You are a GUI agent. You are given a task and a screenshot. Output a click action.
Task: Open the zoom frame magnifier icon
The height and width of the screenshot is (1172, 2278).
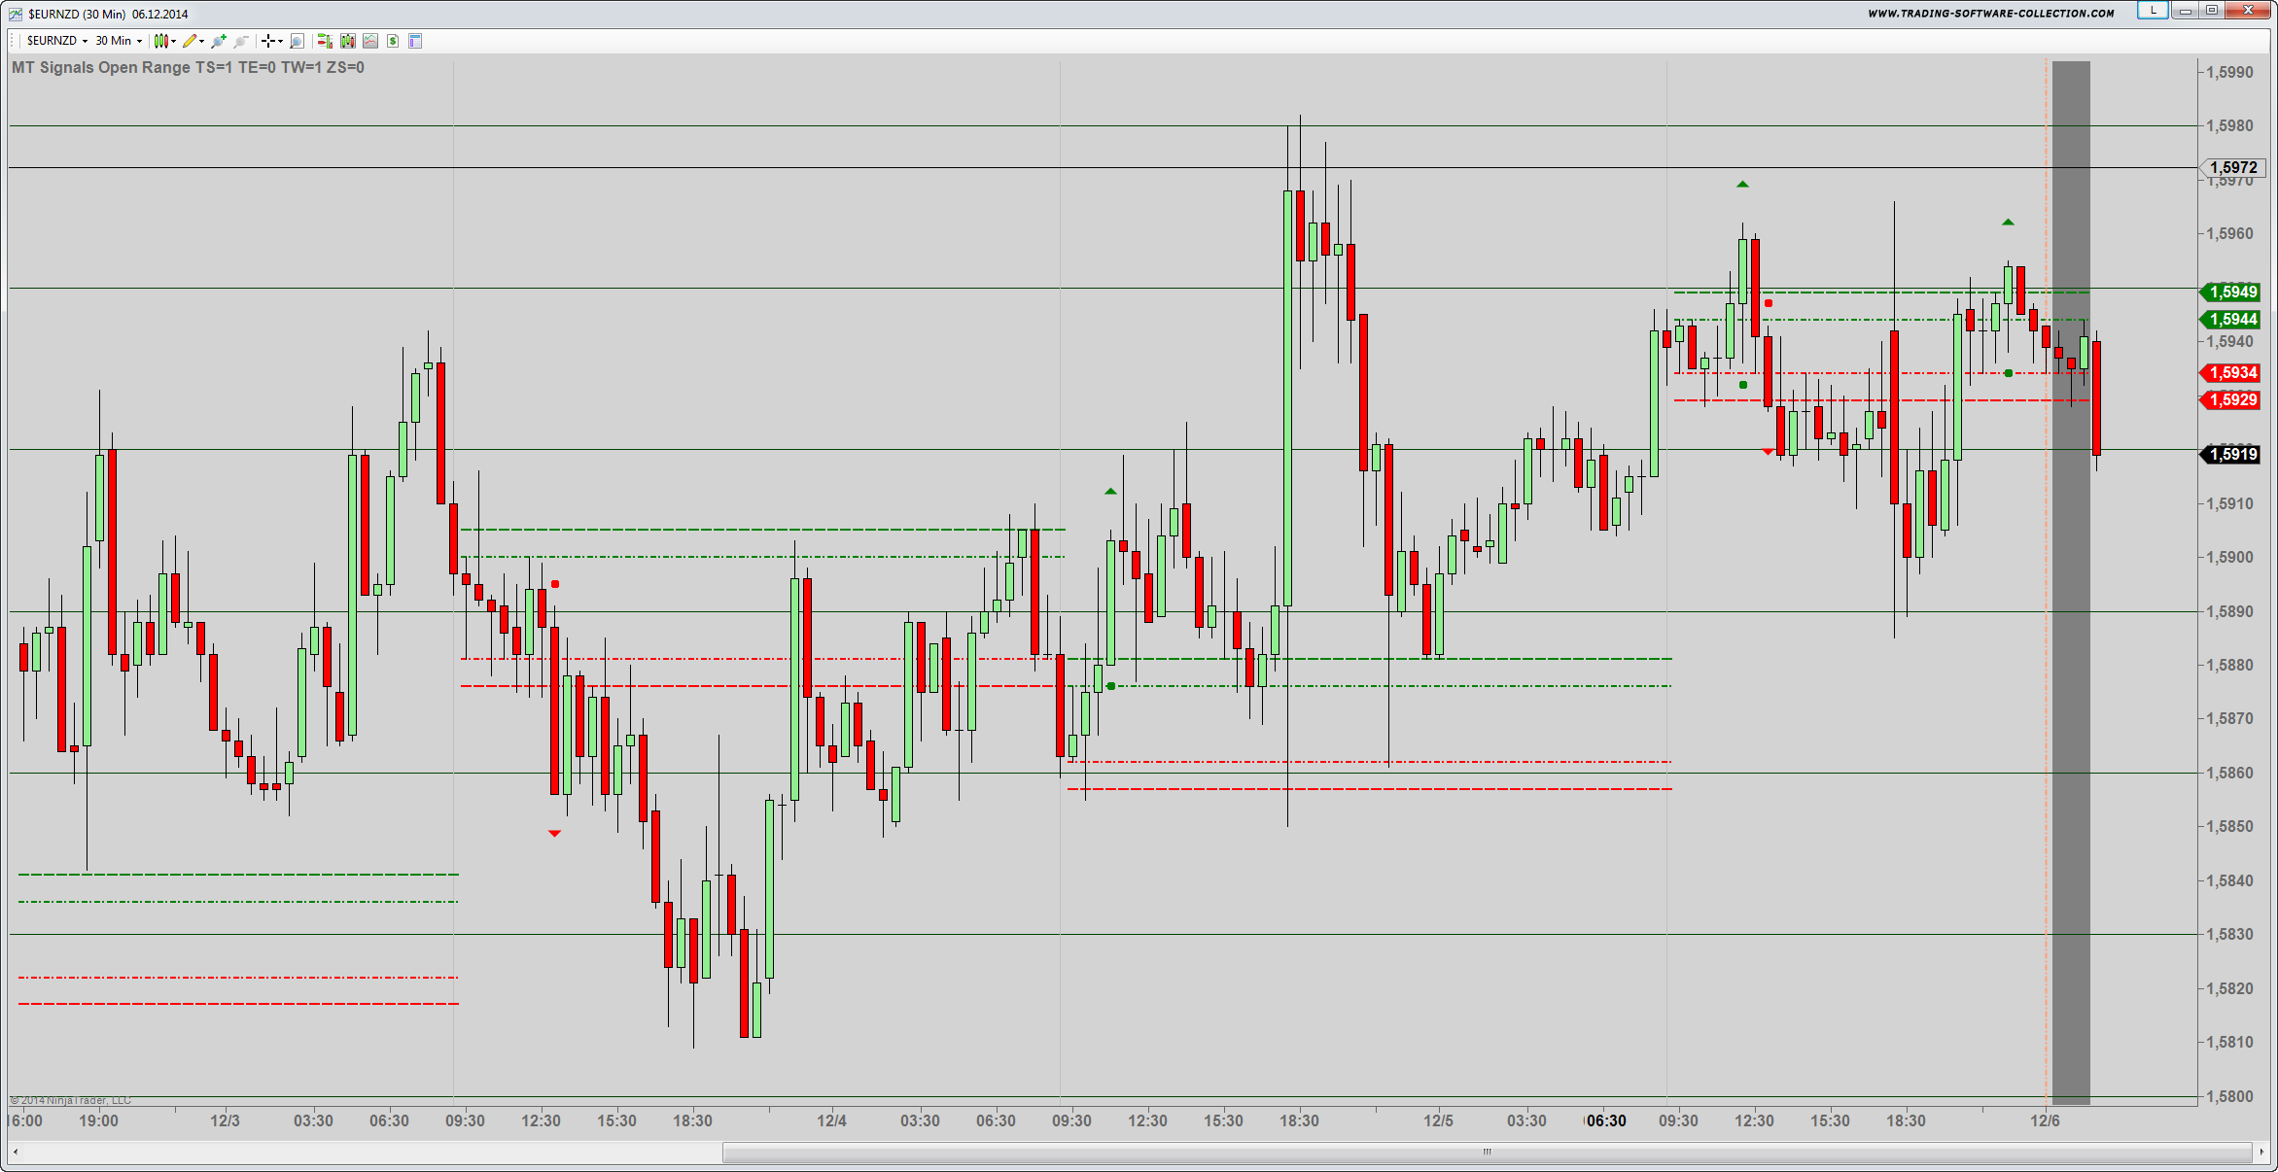[298, 41]
